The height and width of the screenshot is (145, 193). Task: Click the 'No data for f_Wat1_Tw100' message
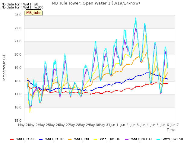point(22,7)
